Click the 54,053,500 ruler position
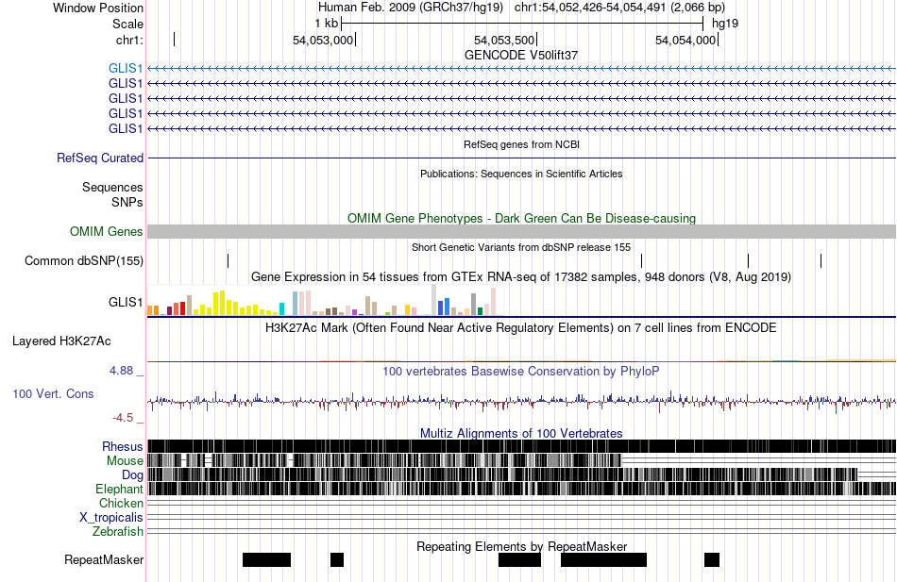 (504, 40)
